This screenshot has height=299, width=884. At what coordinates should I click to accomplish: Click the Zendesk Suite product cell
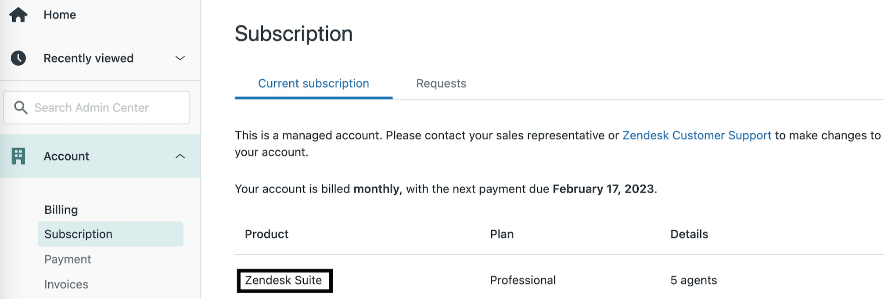coord(284,280)
